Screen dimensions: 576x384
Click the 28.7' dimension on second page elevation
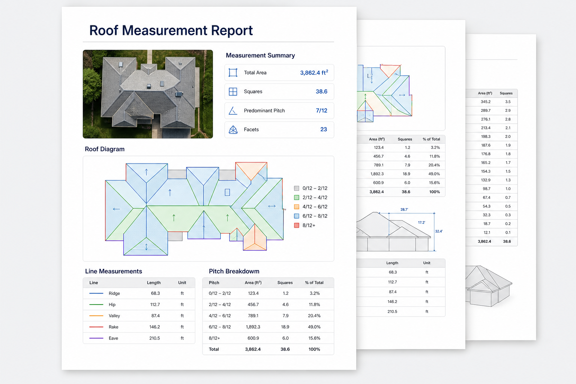pos(404,210)
